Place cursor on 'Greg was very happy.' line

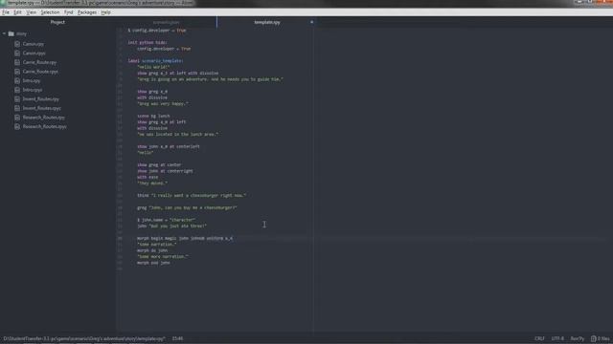pyautogui.click(x=163, y=104)
